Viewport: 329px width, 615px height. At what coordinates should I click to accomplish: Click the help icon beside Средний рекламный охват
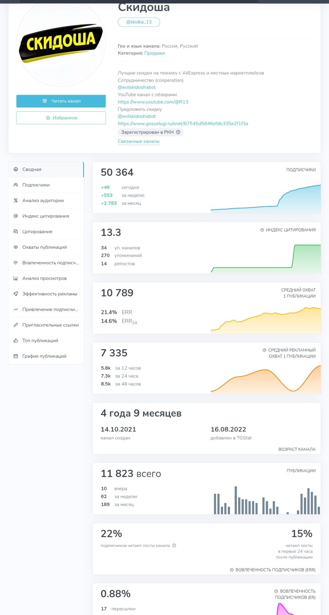coord(264,350)
